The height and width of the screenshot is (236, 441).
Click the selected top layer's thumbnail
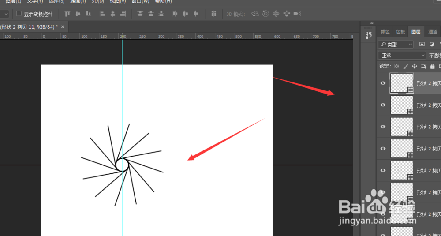coord(402,82)
